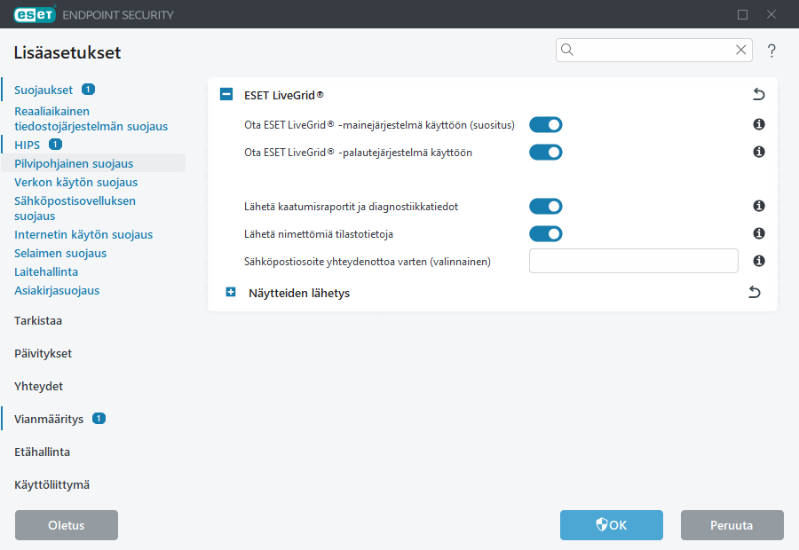
Task: Show info for nimettömiä tilastotietoja setting
Action: (x=759, y=233)
